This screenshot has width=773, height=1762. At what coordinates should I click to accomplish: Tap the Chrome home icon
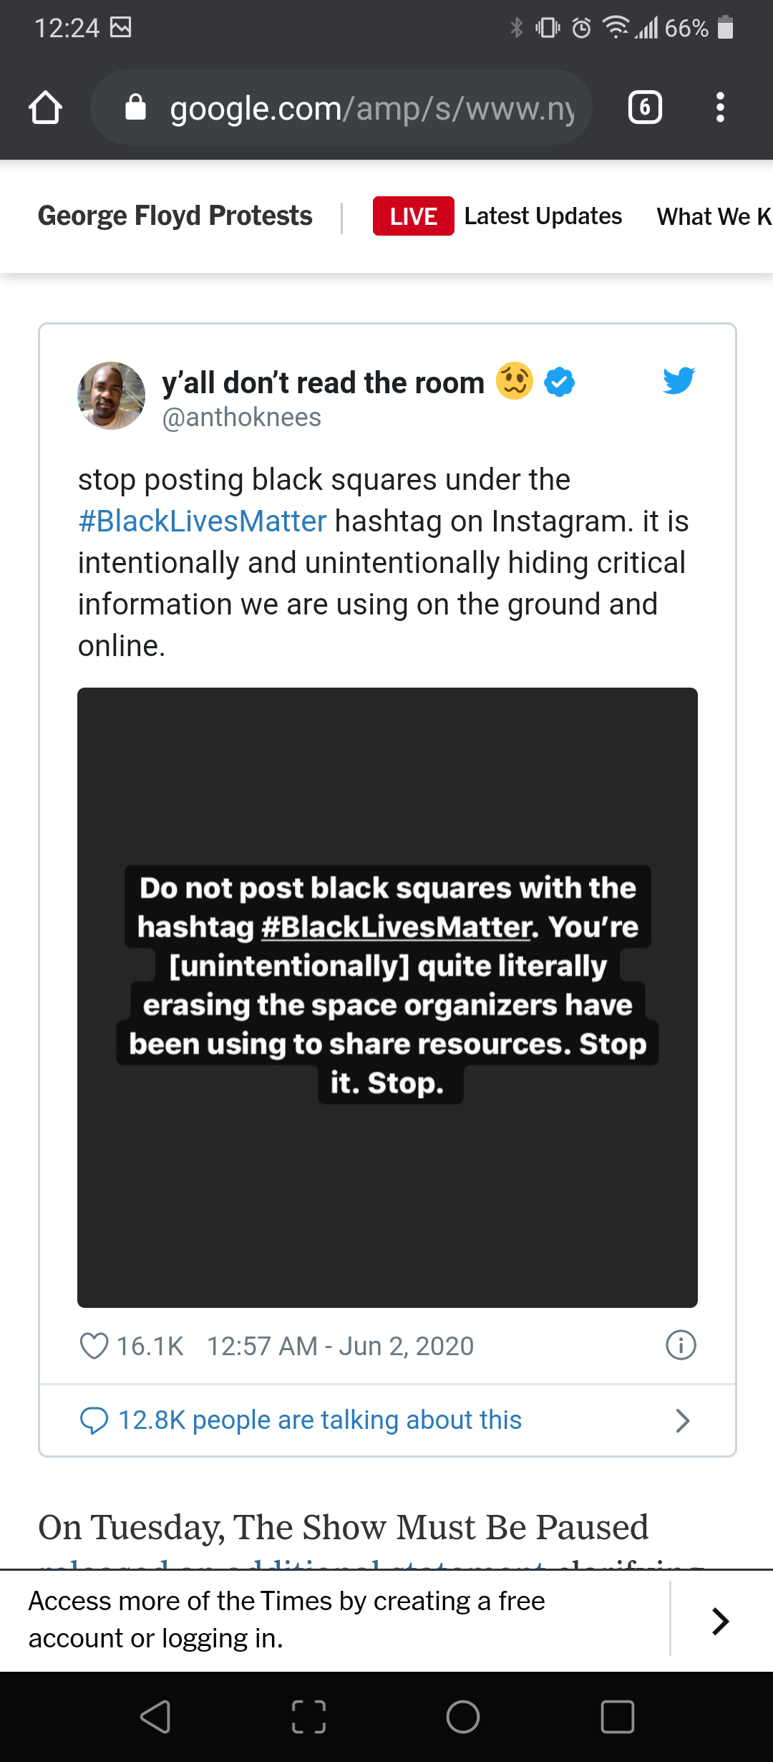[45, 107]
